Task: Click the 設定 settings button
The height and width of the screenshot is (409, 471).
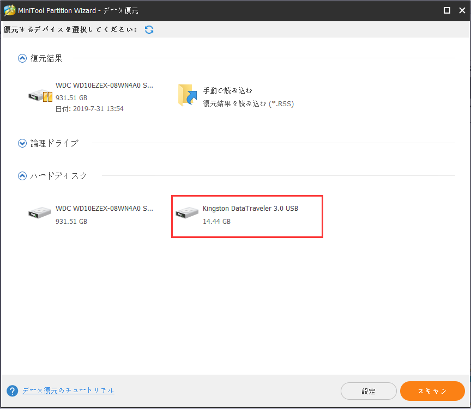Action: coord(369,391)
